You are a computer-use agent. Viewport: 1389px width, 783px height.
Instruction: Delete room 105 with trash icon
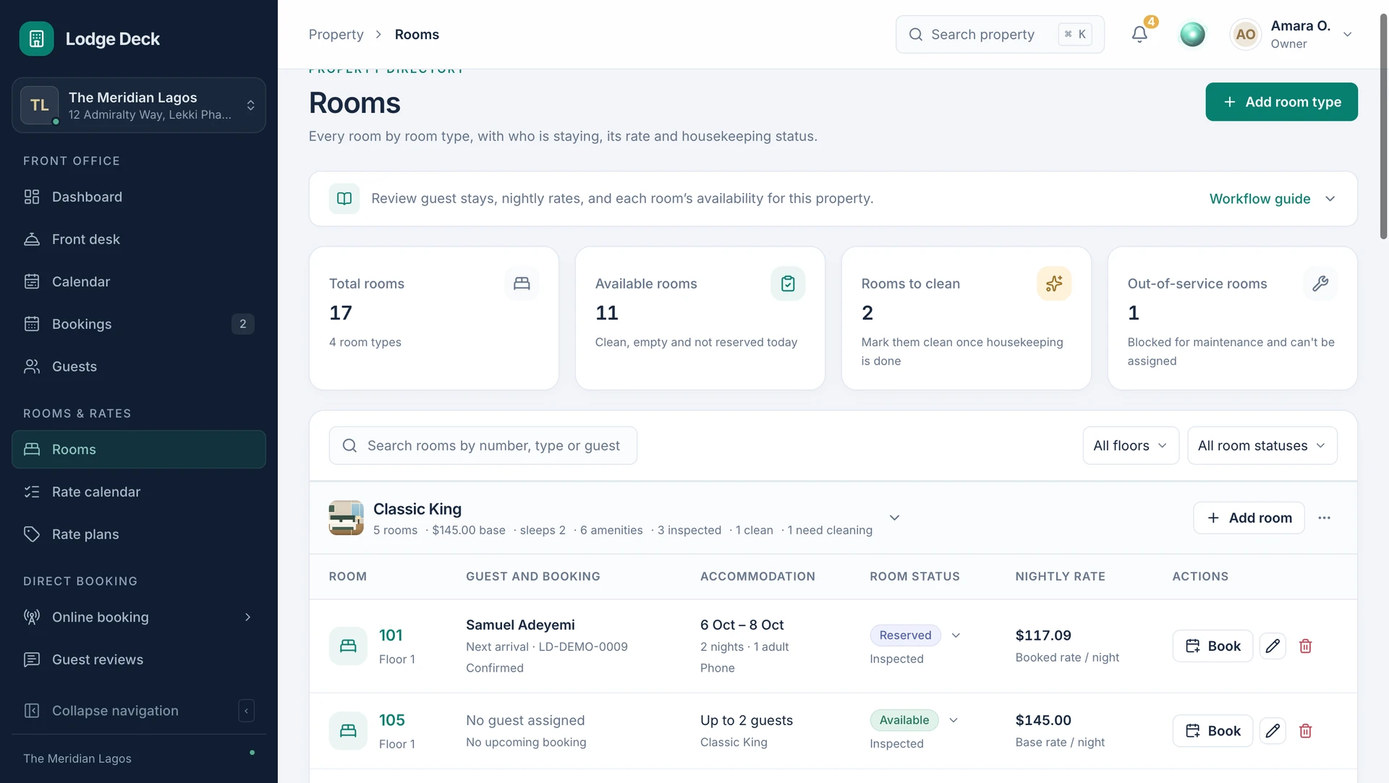(1305, 731)
